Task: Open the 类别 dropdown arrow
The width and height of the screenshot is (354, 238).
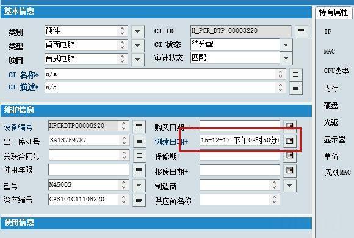Action: [138, 31]
